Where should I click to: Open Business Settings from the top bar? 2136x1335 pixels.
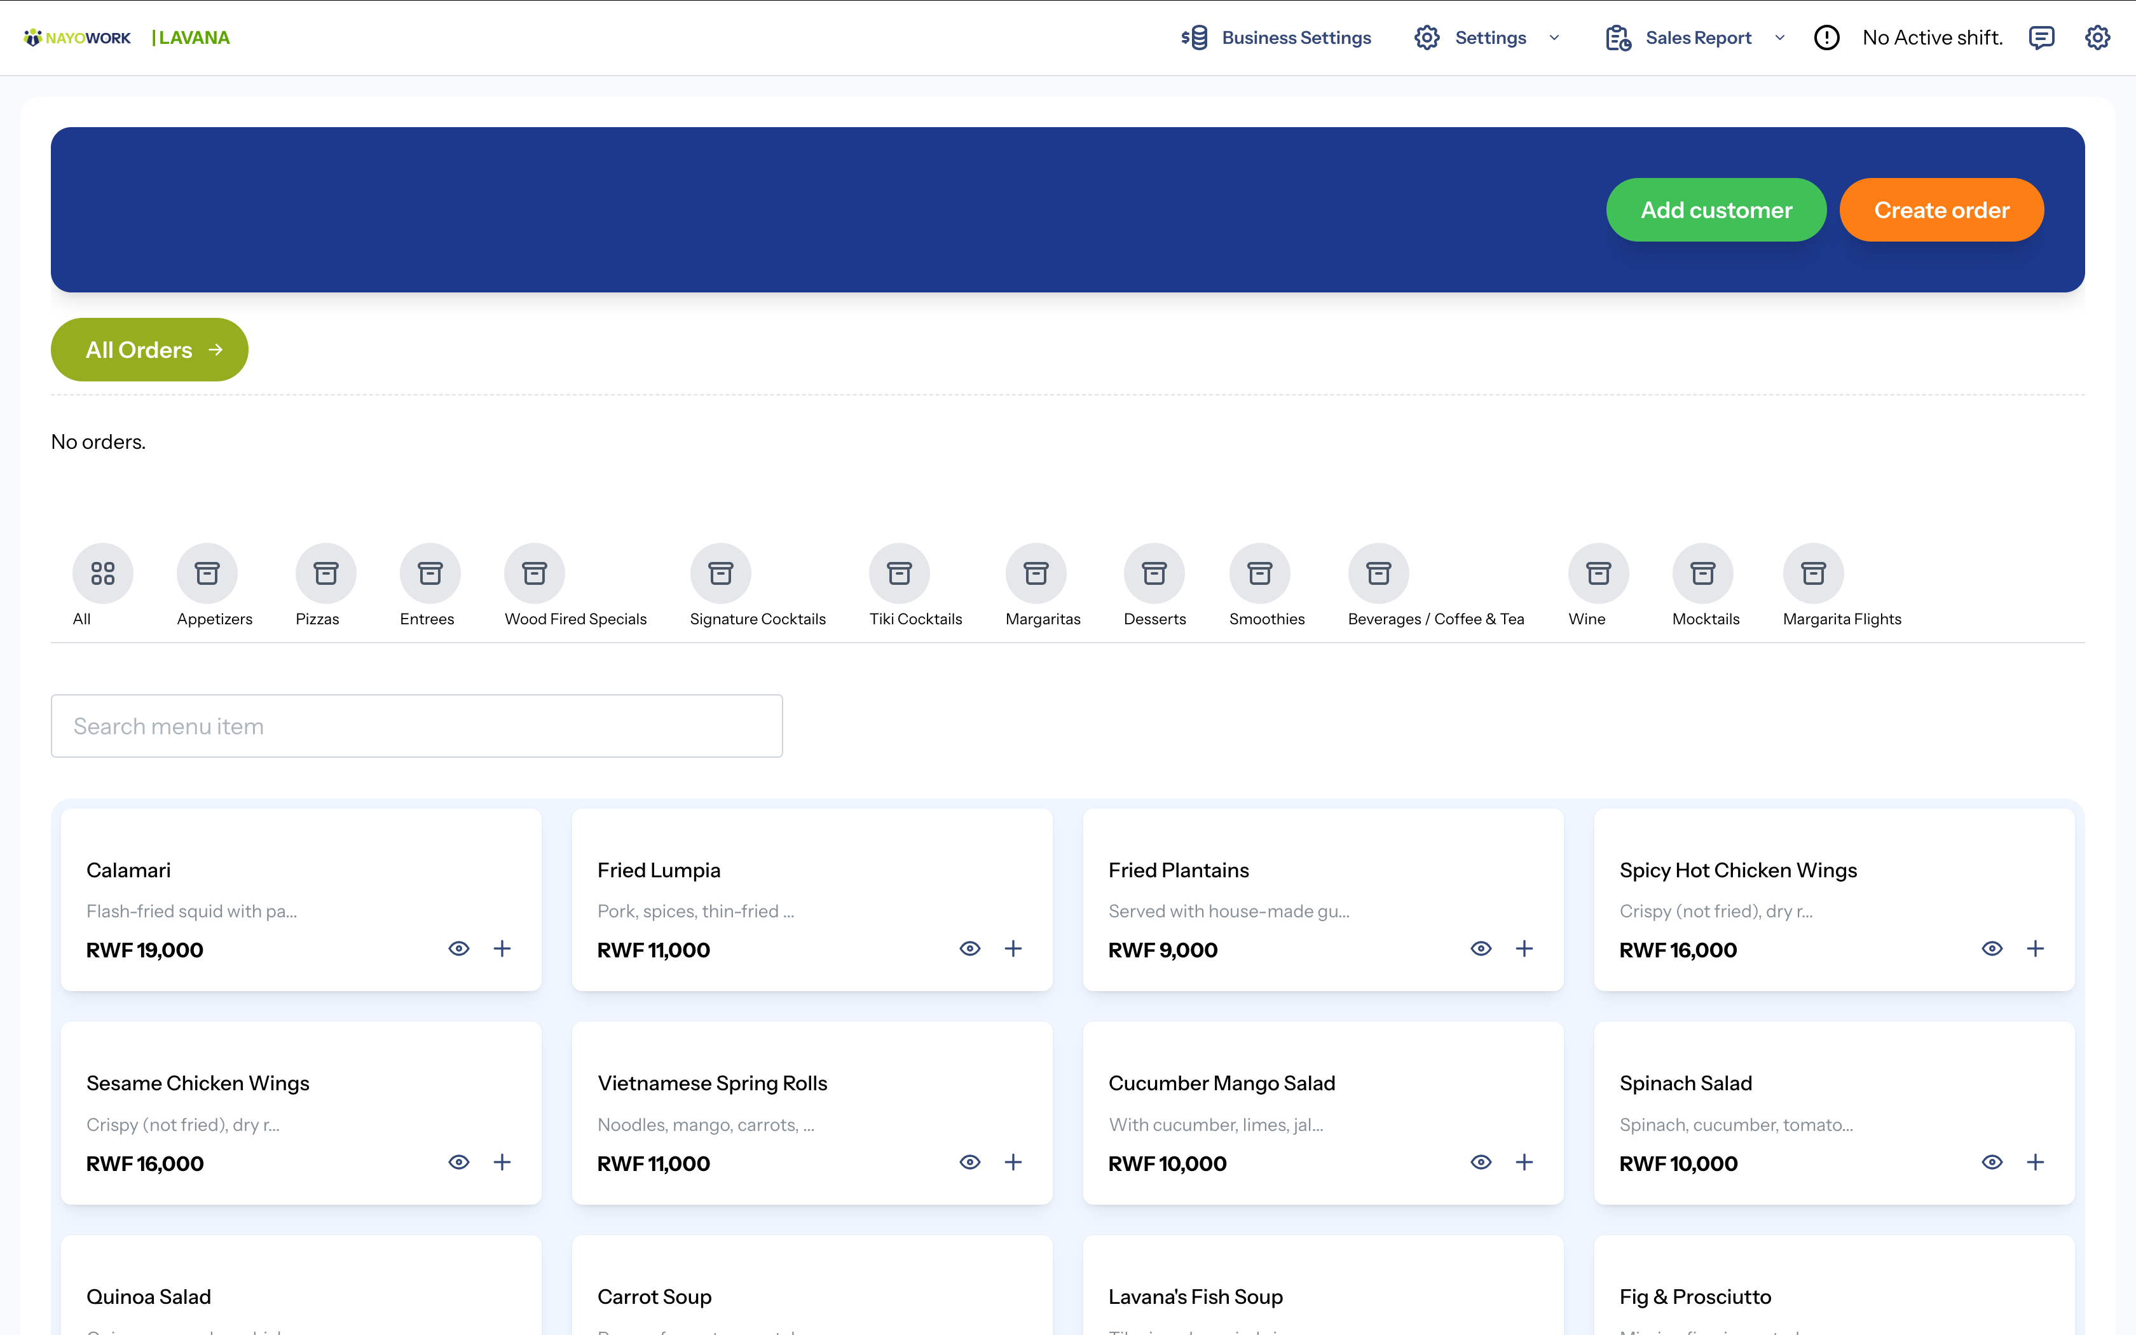[1277, 37]
